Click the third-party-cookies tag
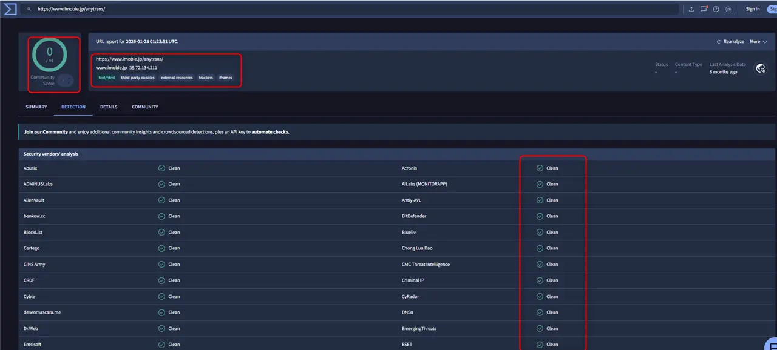 (x=138, y=78)
